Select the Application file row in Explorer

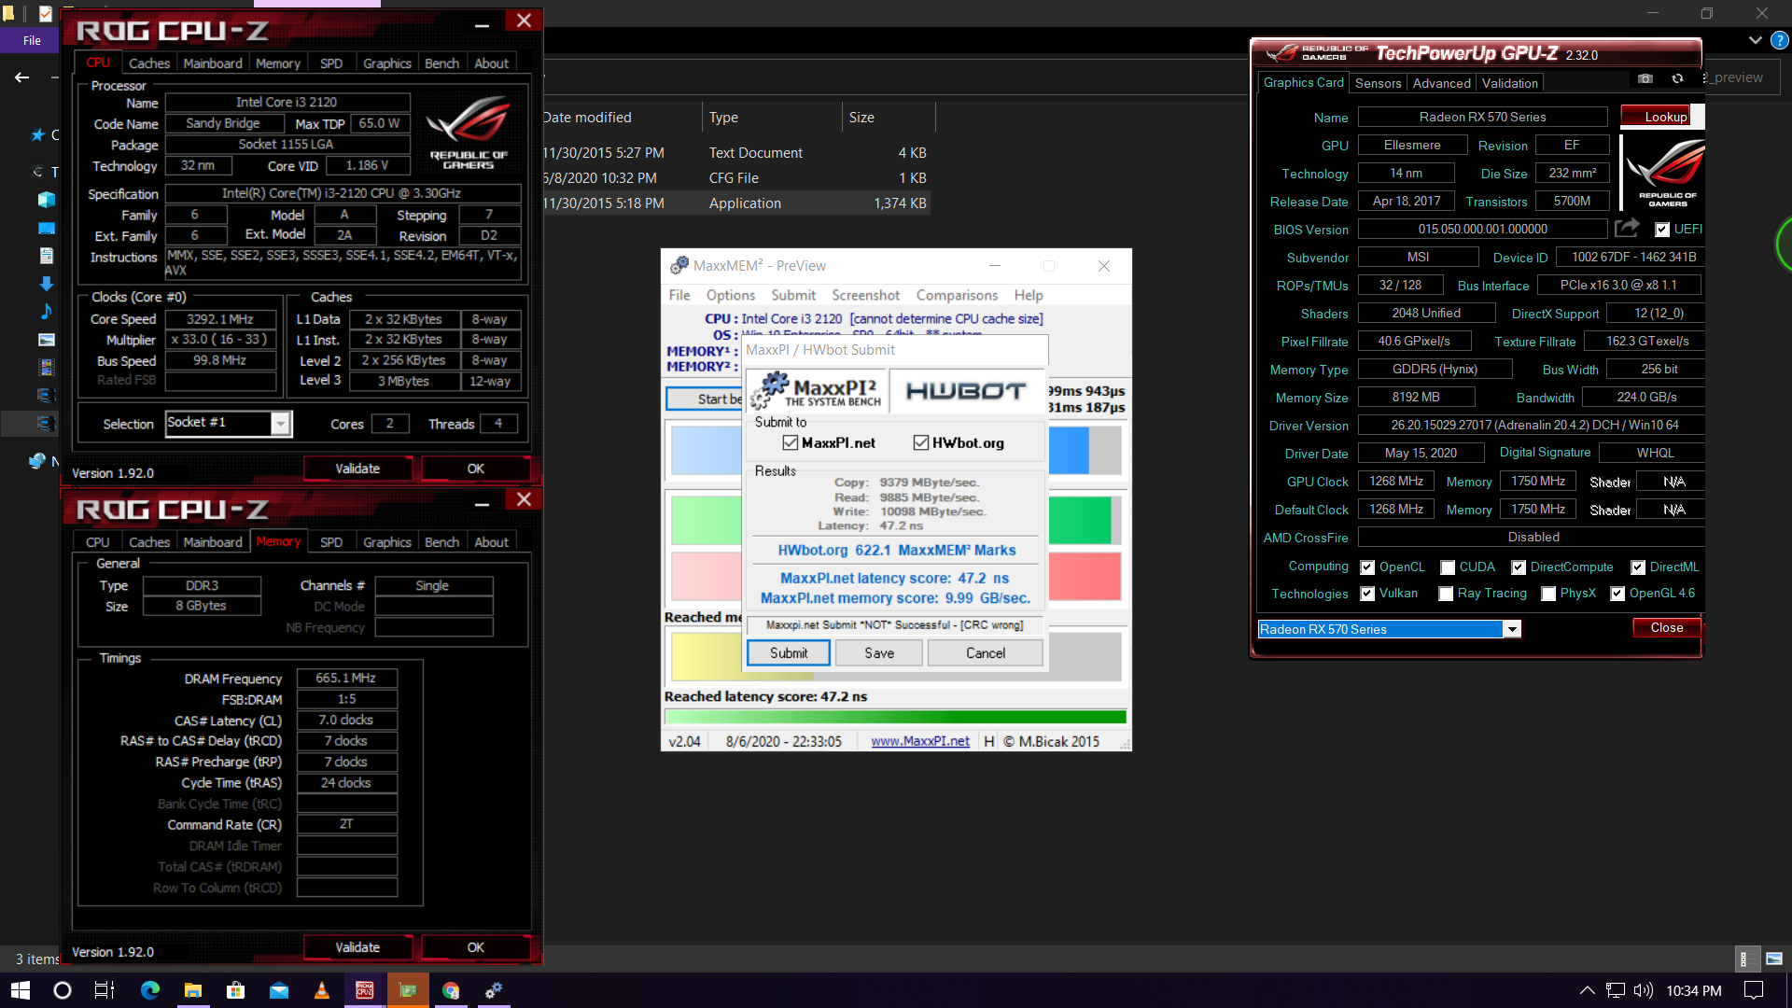click(736, 203)
